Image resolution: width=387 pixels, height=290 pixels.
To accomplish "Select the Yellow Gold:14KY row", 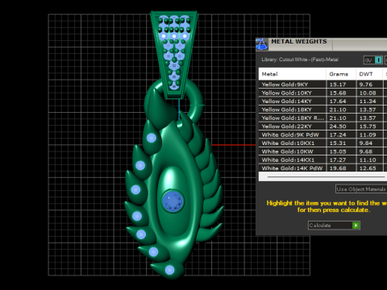I will click(322, 101).
